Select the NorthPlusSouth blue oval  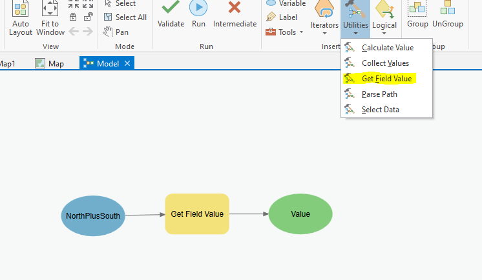93,216
